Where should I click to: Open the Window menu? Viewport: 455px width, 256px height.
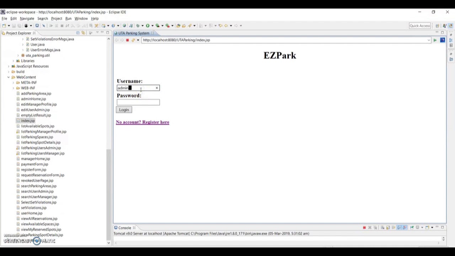coord(81,18)
